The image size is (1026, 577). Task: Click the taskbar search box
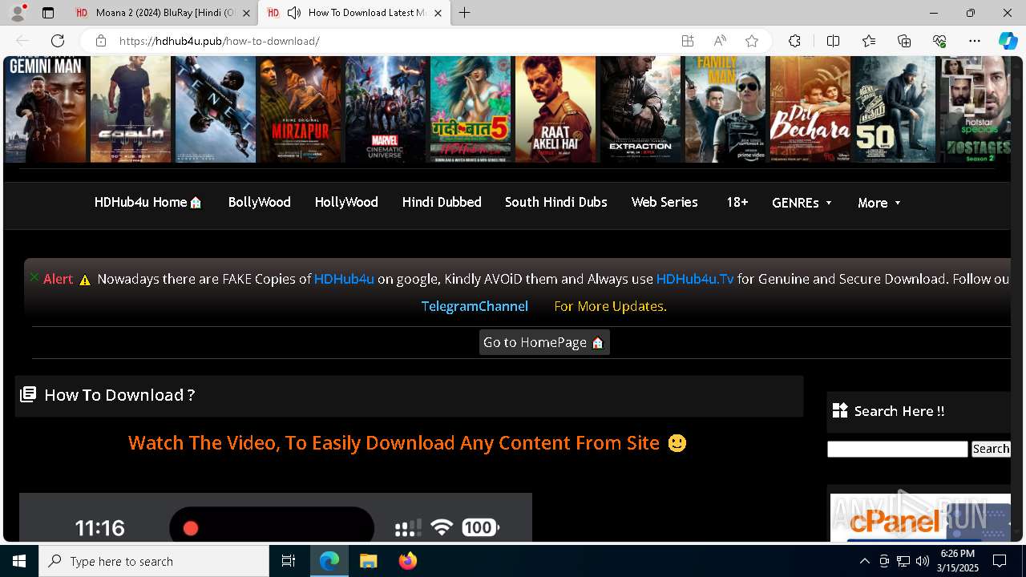(x=154, y=561)
